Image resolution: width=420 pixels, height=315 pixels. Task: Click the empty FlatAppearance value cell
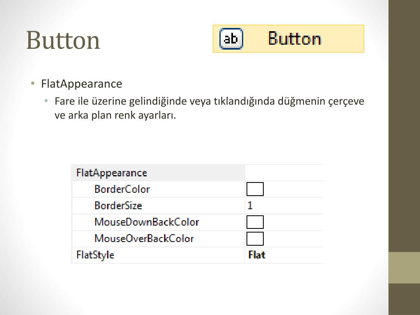click(x=284, y=173)
